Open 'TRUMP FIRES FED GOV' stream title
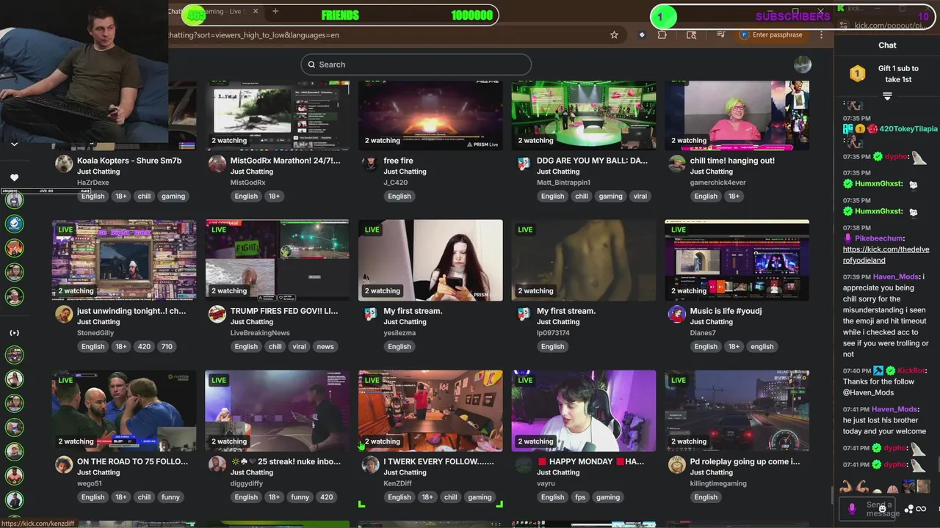Screen dimensions: 940x528 [284, 311]
